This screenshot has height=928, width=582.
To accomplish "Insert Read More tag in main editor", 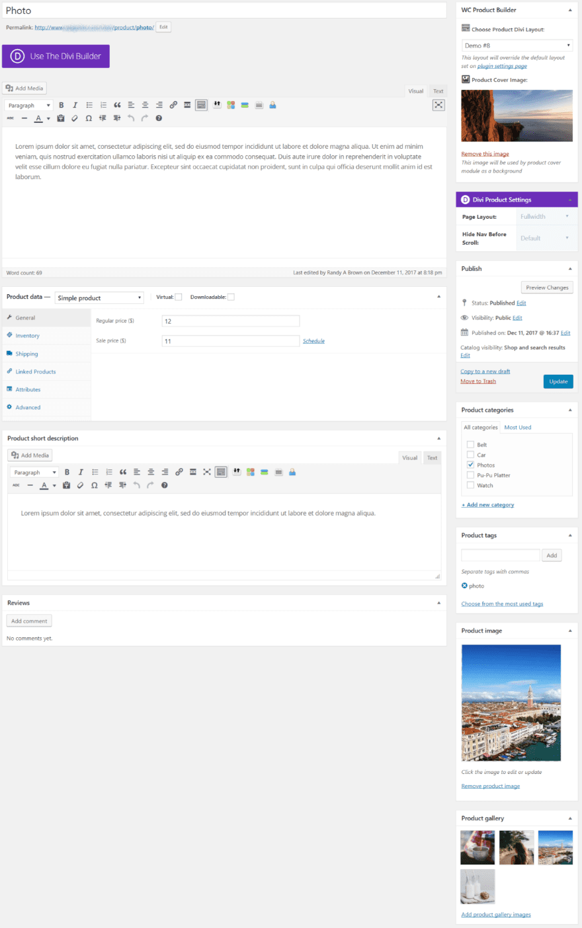I will [x=187, y=105].
